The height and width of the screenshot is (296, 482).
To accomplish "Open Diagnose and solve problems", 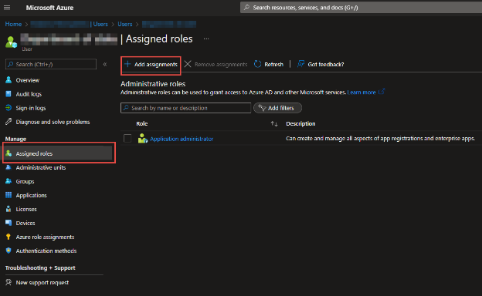I will pos(53,122).
